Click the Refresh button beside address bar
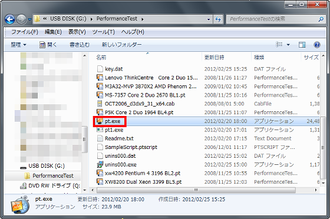 click(218, 19)
